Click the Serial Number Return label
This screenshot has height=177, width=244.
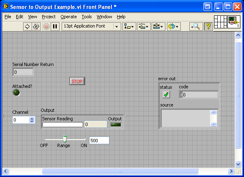click(x=33, y=64)
